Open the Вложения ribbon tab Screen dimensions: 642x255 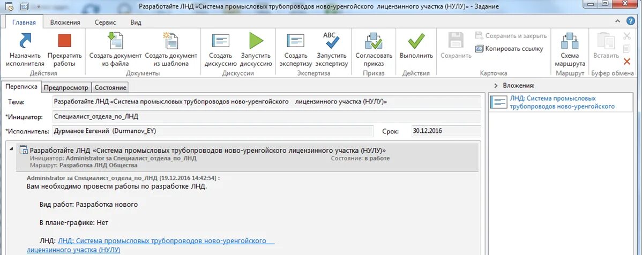pyautogui.click(x=65, y=22)
